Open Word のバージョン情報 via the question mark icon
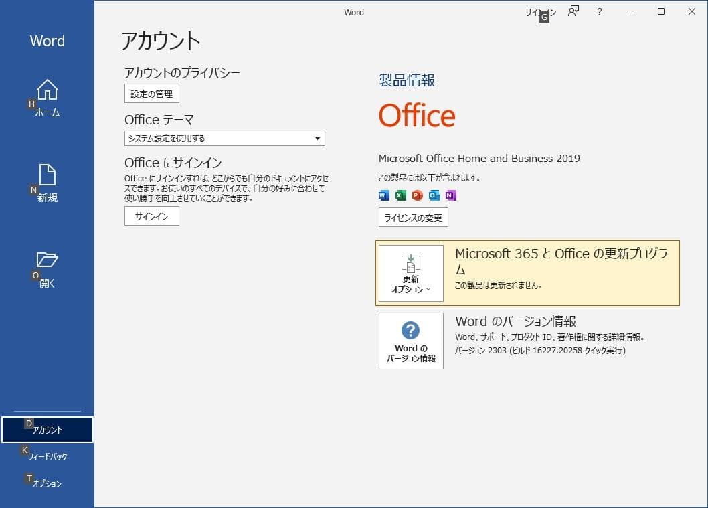The width and height of the screenshot is (708, 508). [410, 341]
